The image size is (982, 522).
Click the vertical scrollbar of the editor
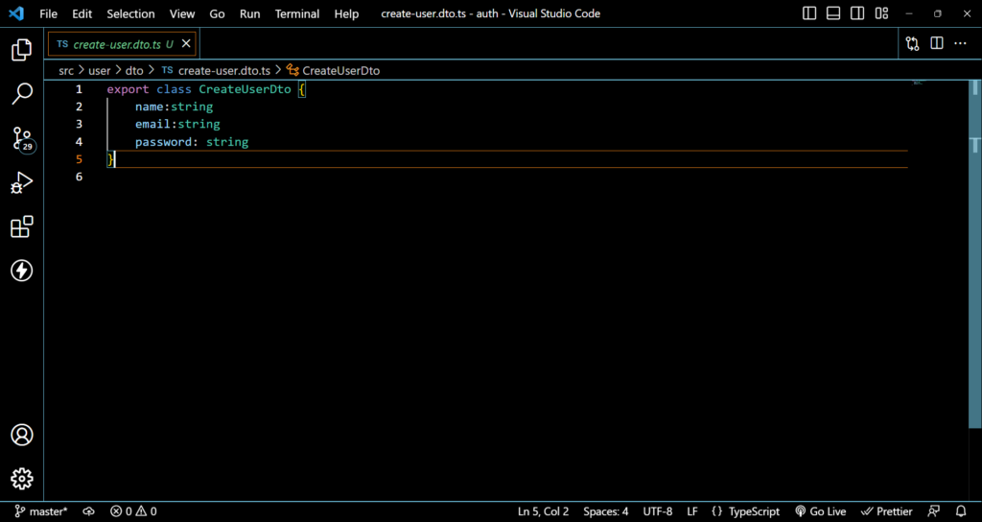(x=975, y=253)
